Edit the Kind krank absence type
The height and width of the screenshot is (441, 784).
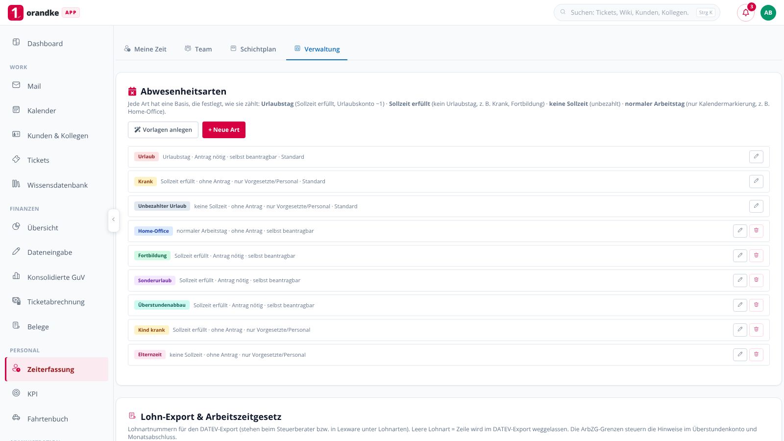pyautogui.click(x=740, y=330)
